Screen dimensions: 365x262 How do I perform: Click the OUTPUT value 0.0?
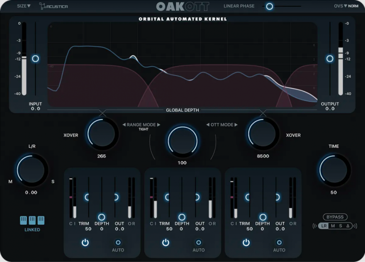coord(330,109)
